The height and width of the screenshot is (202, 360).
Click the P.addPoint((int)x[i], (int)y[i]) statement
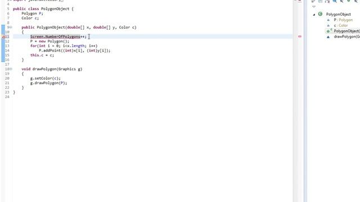pos(75,50)
